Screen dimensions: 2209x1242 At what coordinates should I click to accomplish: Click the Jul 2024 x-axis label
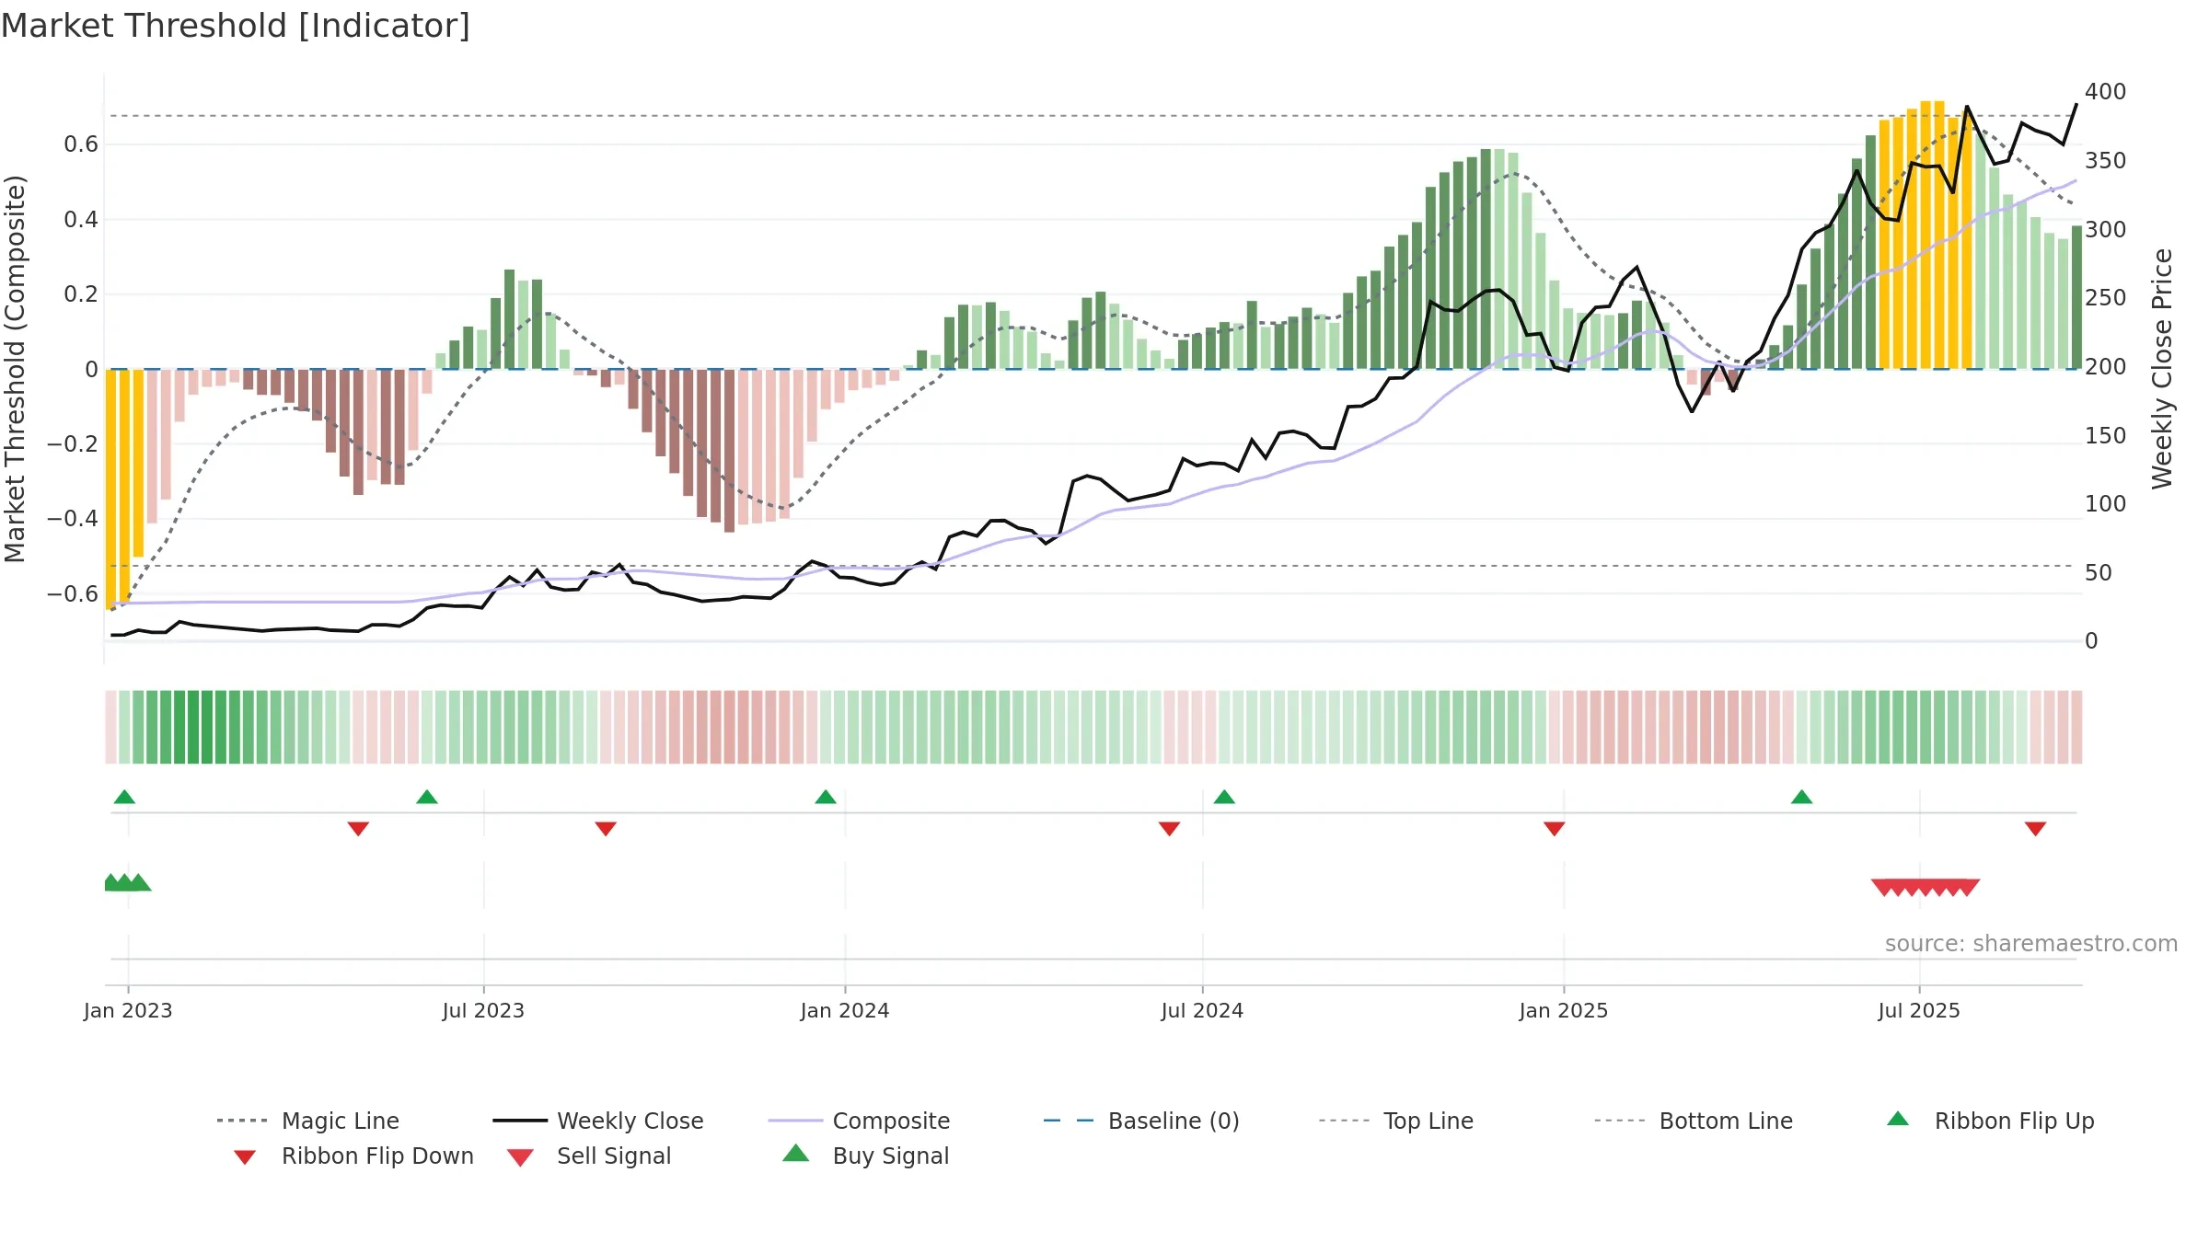(1202, 1011)
